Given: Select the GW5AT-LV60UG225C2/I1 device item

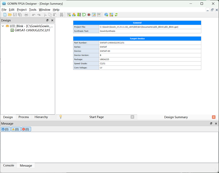Looking at the screenshot, I should [x=32, y=30].
